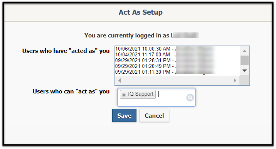Click the list scroll-up arrow
Screen dimensions: 276x149
pyautogui.click(x=244, y=51)
